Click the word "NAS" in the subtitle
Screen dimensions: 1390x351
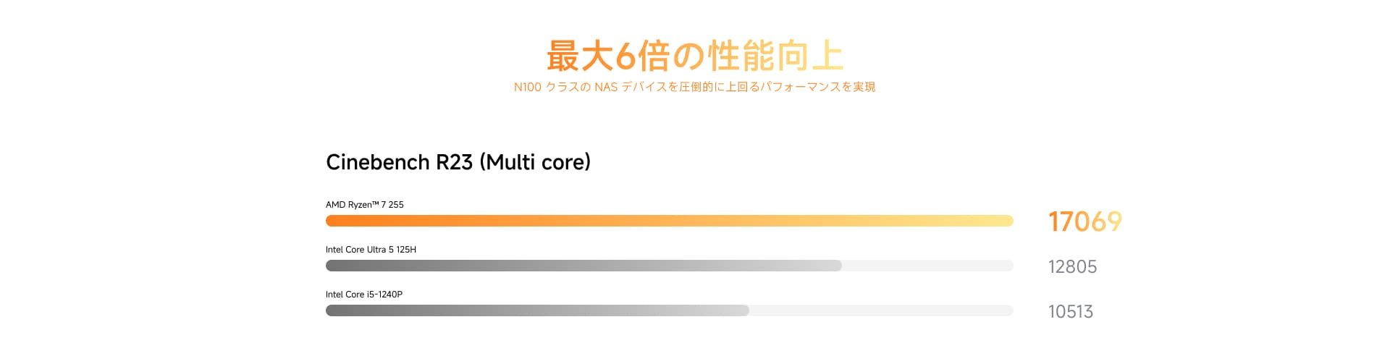[x=605, y=87]
